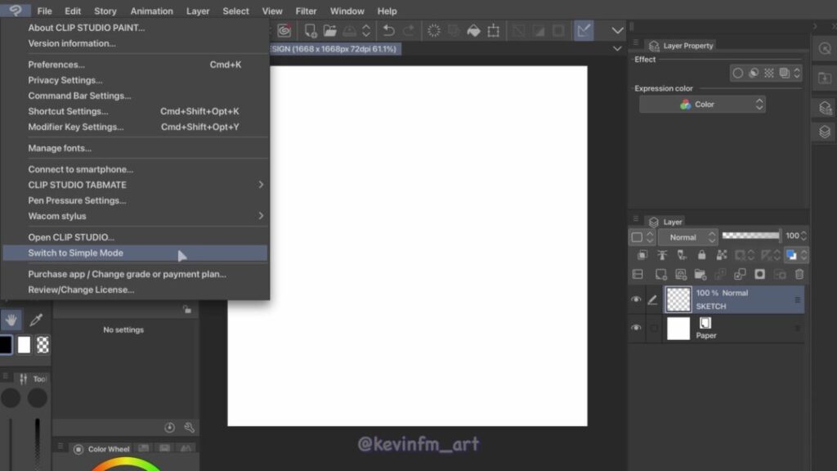The image size is (837, 471).
Task: Switch to the Color Wheel tab
Action: pos(102,449)
